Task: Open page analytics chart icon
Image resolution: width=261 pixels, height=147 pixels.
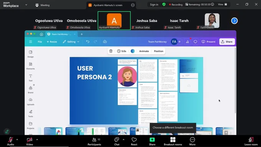Action: click(187, 41)
